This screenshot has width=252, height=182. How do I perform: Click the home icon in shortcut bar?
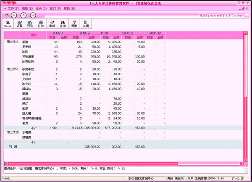point(6,15)
